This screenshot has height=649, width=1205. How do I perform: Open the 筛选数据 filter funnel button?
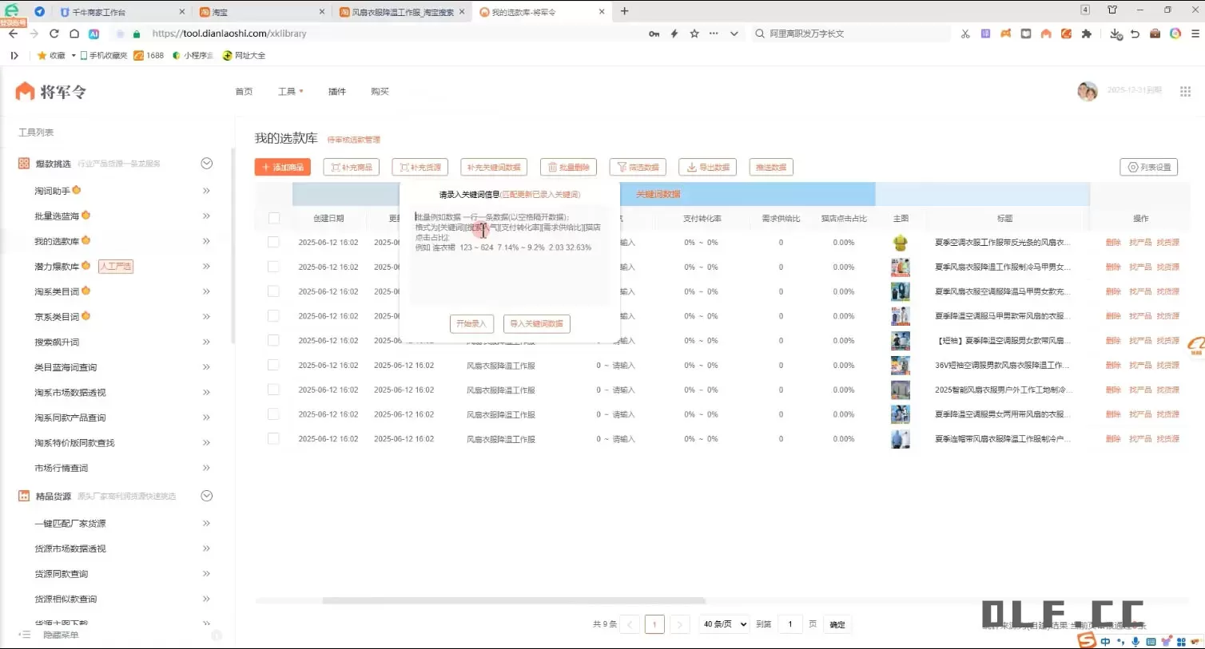(x=638, y=168)
